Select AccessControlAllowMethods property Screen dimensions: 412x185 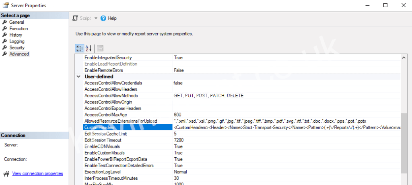coord(111,96)
